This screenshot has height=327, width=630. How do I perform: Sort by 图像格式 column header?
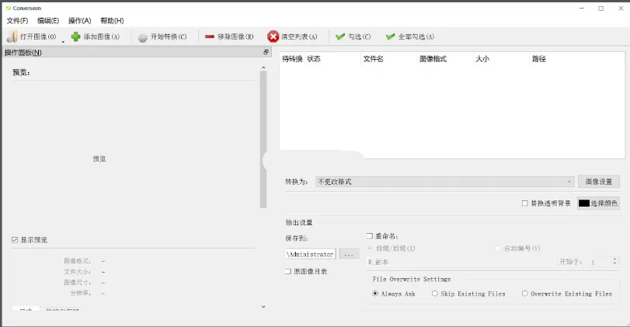445,59
